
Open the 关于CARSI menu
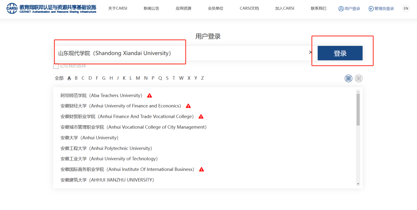(x=118, y=9)
